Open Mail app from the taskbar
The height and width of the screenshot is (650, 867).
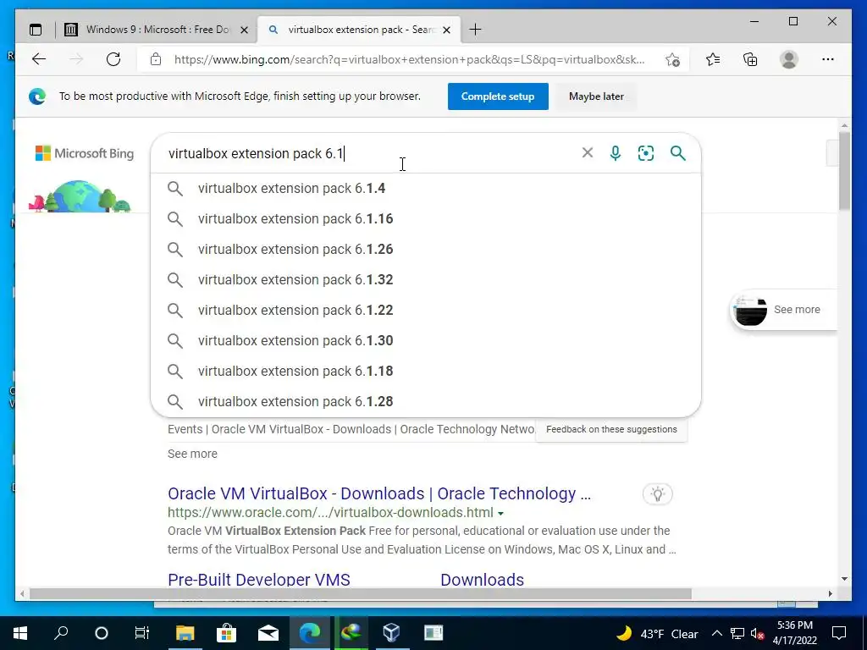tap(268, 633)
